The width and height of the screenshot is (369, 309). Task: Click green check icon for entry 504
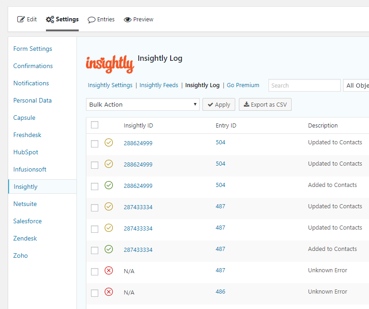tap(109, 185)
